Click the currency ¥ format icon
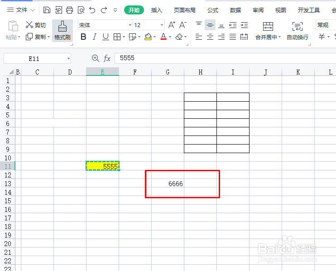 (322, 37)
